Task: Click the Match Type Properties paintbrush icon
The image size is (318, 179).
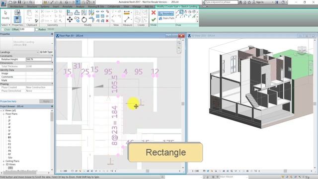Action: click(36, 21)
